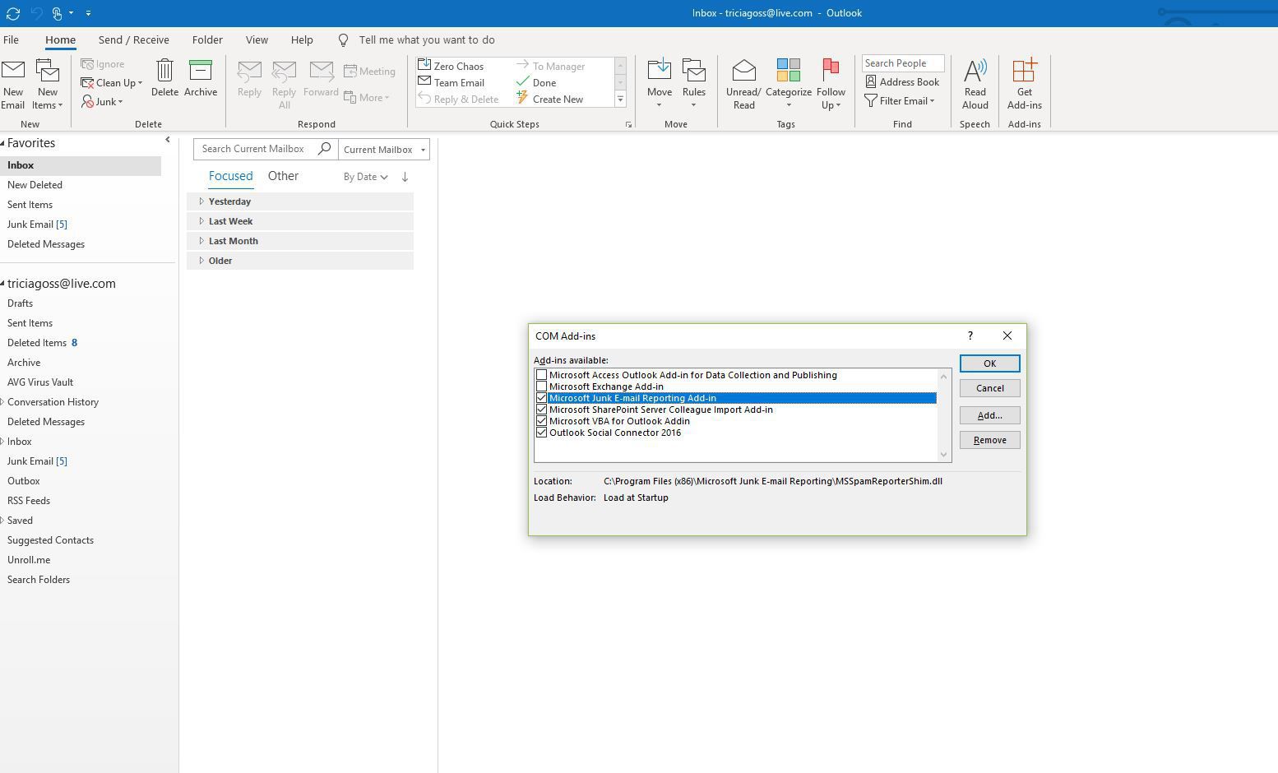Click the help question mark in COM Add-ins dialog
The width and height of the screenshot is (1278, 773).
coord(970,336)
